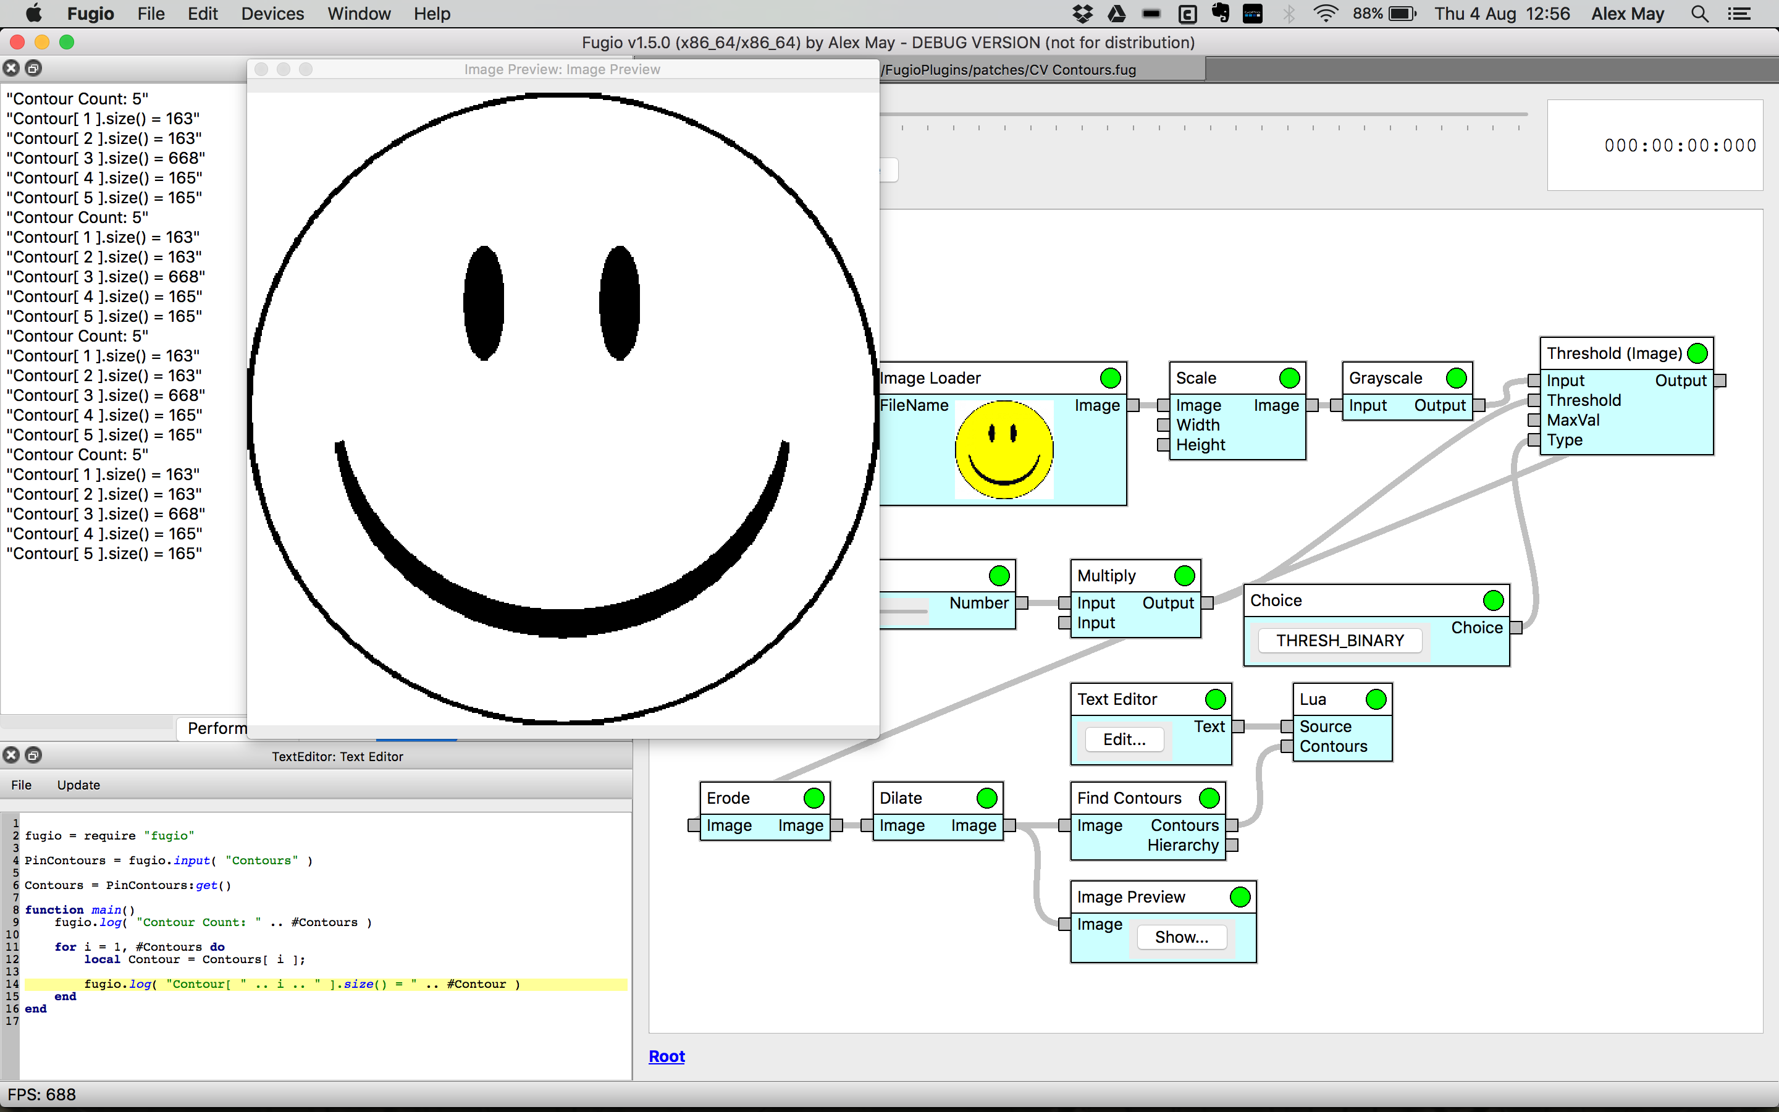Image resolution: width=1779 pixels, height=1112 pixels.
Task: Click the FPS: 688 status bar text
Action: tap(42, 1094)
